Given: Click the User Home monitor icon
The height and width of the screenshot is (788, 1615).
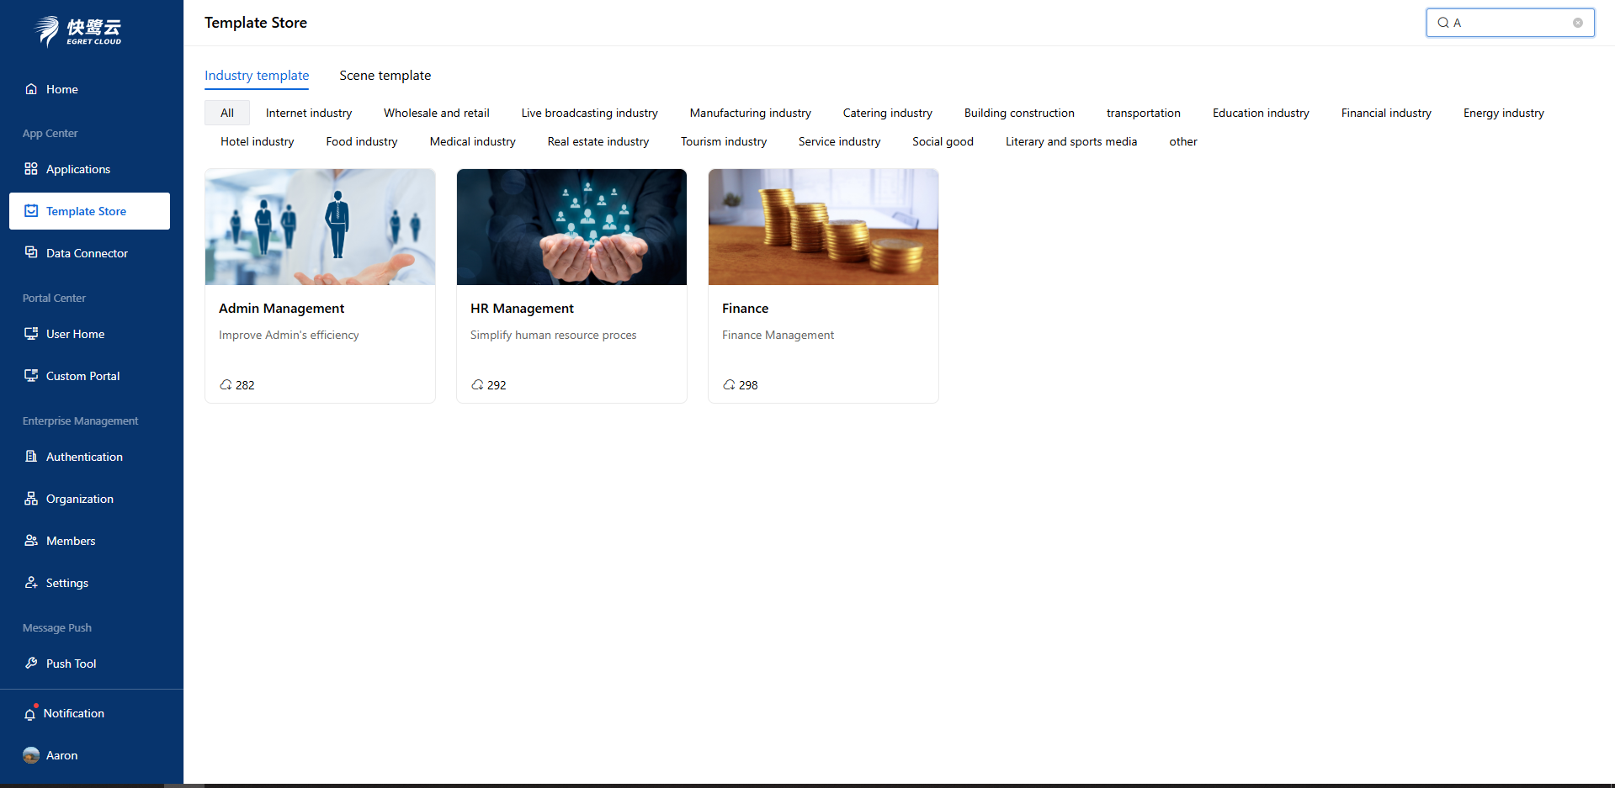Looking at the screenshot, I should click(31, 334).
